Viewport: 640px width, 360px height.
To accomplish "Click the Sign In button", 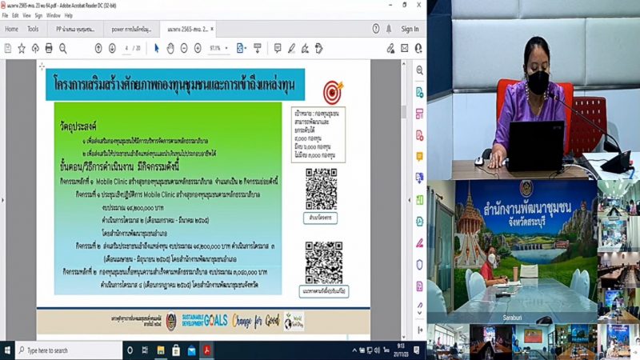I will (x=410, y=29).
